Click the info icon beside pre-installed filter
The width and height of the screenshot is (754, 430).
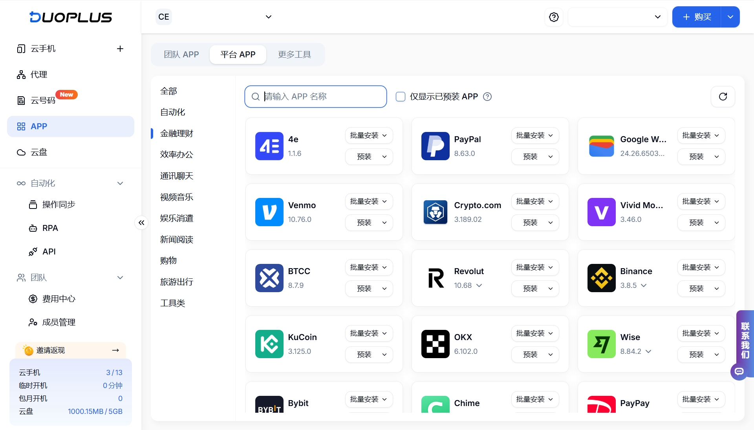coord(487,97)
